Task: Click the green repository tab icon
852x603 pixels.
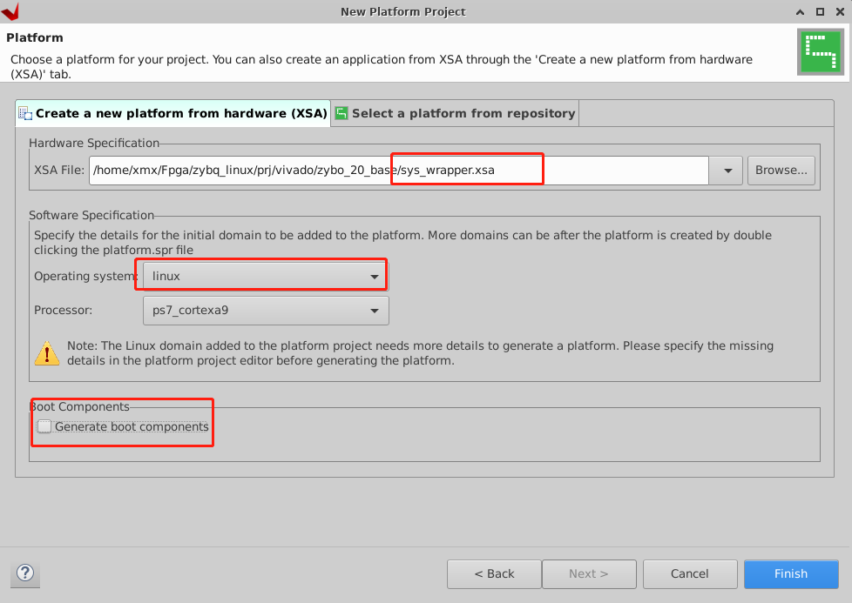Action: 341,113
